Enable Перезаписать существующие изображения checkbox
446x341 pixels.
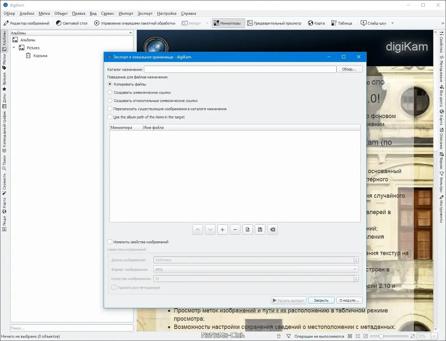coord(110,109)
